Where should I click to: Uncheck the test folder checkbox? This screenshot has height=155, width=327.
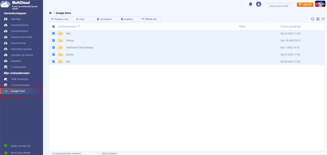coord(53,62)
